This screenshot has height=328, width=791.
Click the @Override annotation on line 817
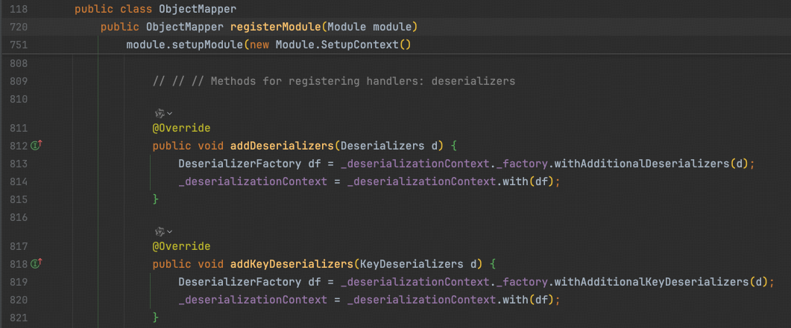tap(181, 246)
